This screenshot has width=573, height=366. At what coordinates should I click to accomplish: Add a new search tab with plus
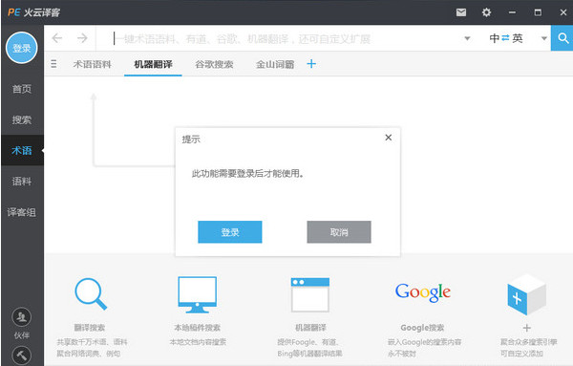[x=311, y=64]
